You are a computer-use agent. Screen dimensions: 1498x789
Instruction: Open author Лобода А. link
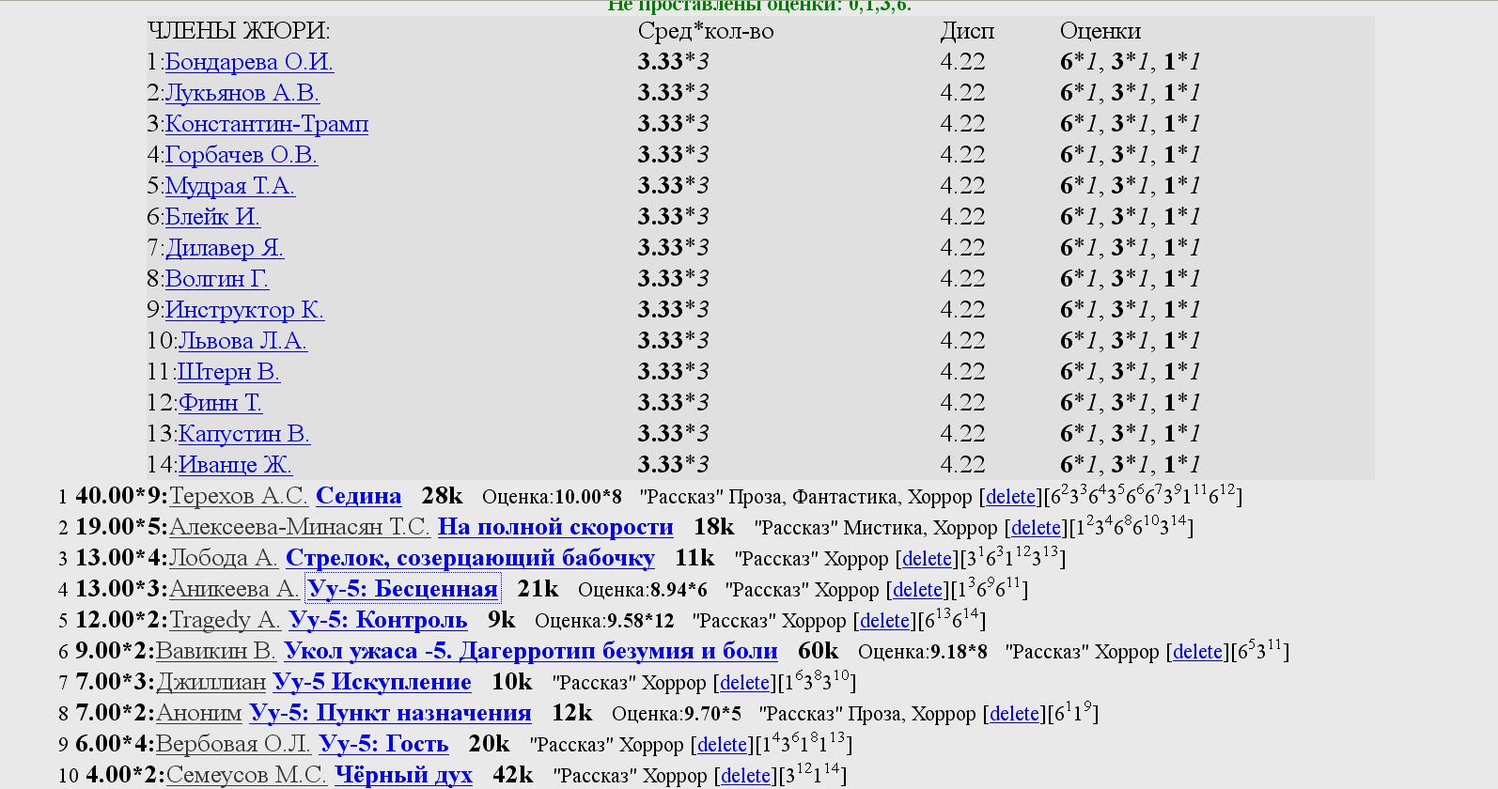pos(224,558)
